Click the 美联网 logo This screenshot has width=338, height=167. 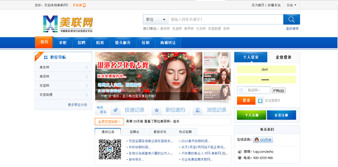(68, 24)
